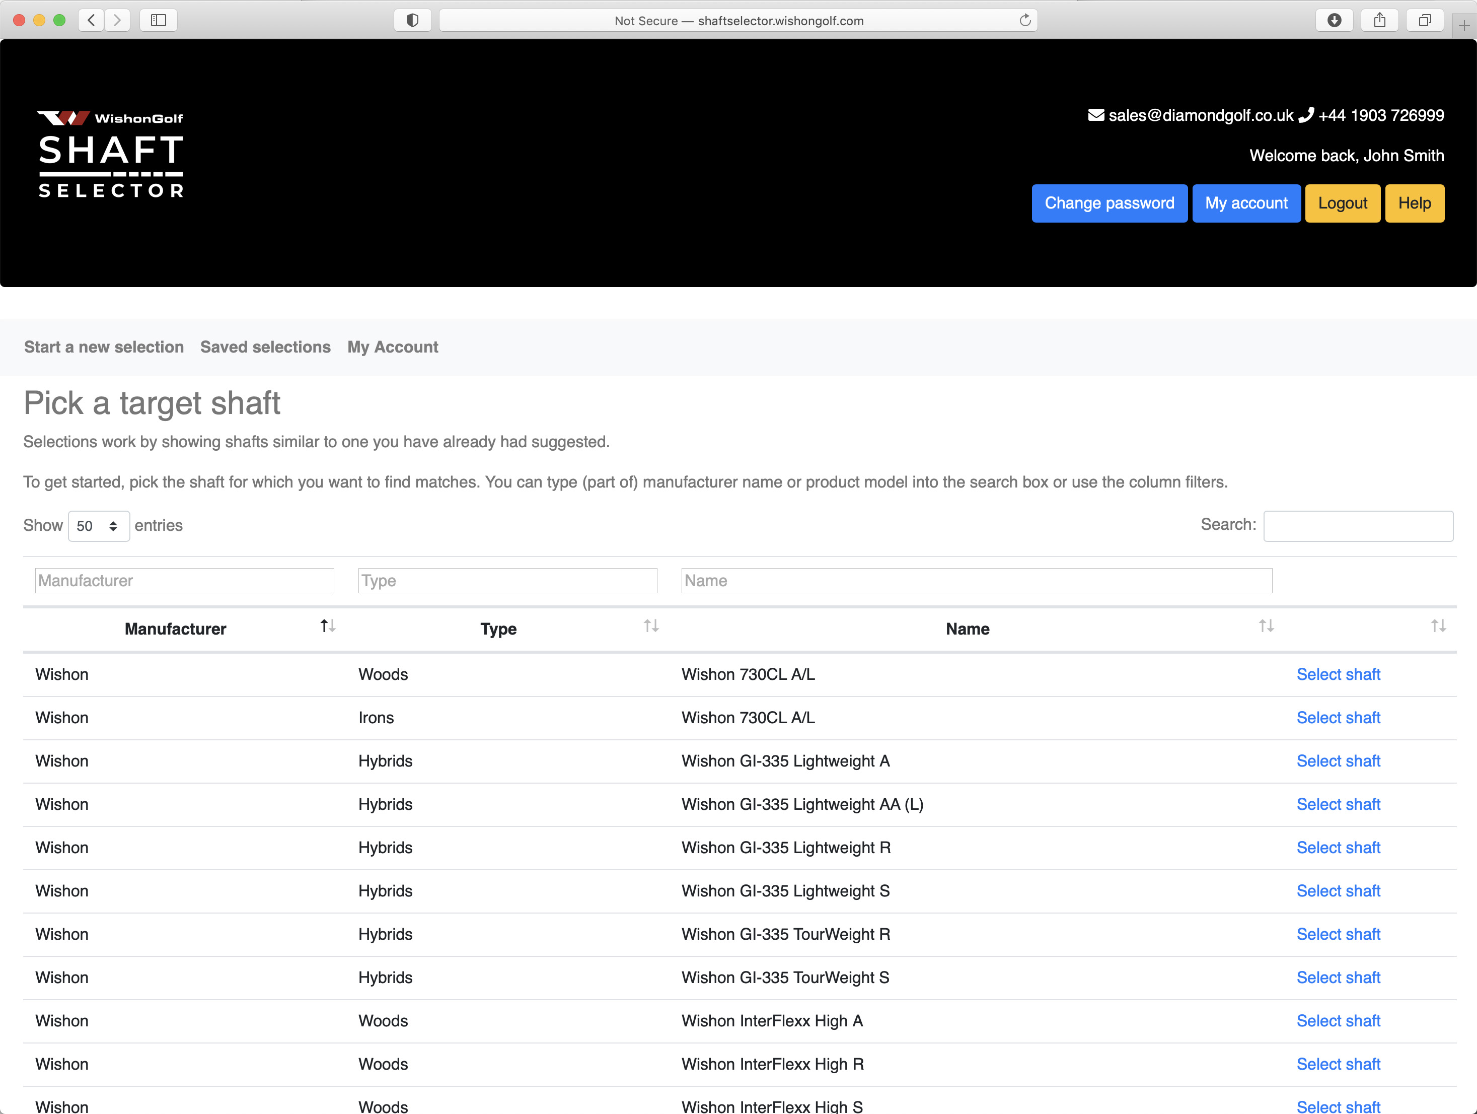Select shaft for InterFlexx High A
This screenshot has height=1114, width=1477.
[1338, 1020]
